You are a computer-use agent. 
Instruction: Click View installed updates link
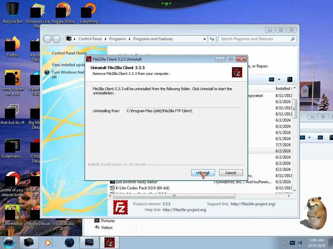point(68,65)
